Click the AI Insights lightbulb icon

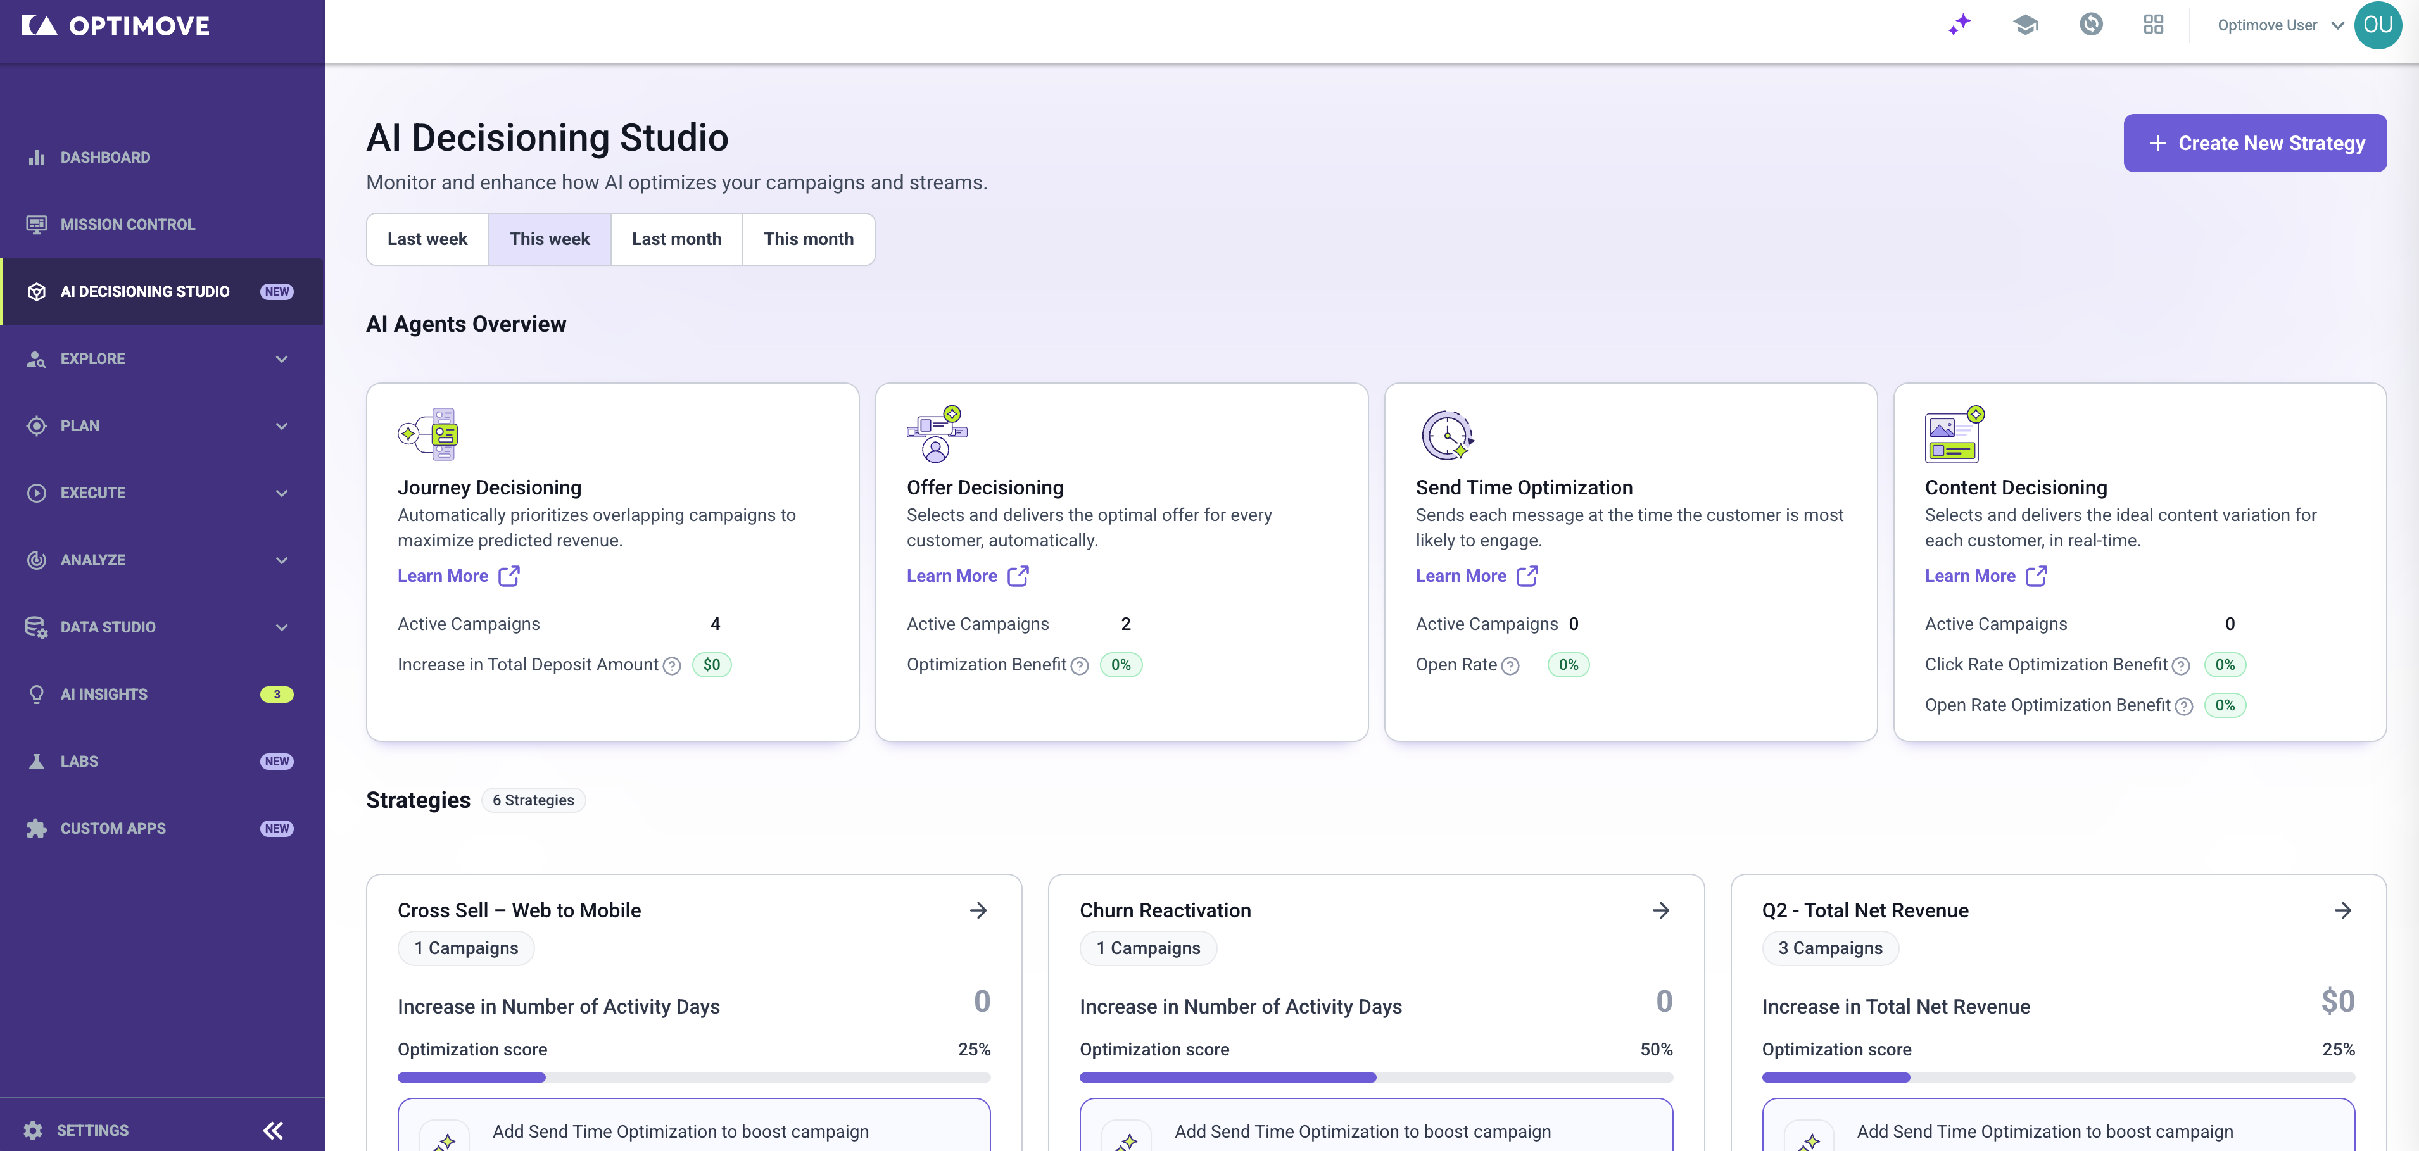point(37,695)
